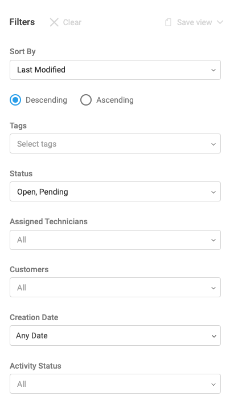The width and height of the screenshot is (234, 396).
Task: Click the X icon beside Clear
Action: [54, 22]
